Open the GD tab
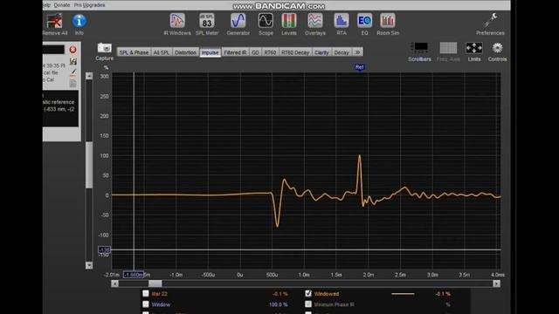 click(x=255, y=52)
